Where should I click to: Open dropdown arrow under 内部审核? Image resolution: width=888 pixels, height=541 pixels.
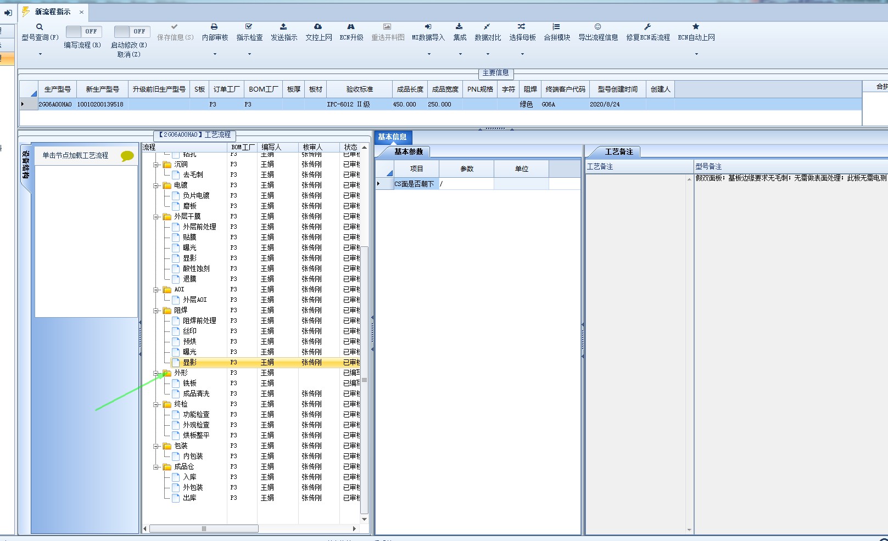coord(215,54)
